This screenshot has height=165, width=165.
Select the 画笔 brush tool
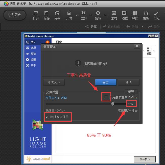pyautogui.click(x=156, y=16)
